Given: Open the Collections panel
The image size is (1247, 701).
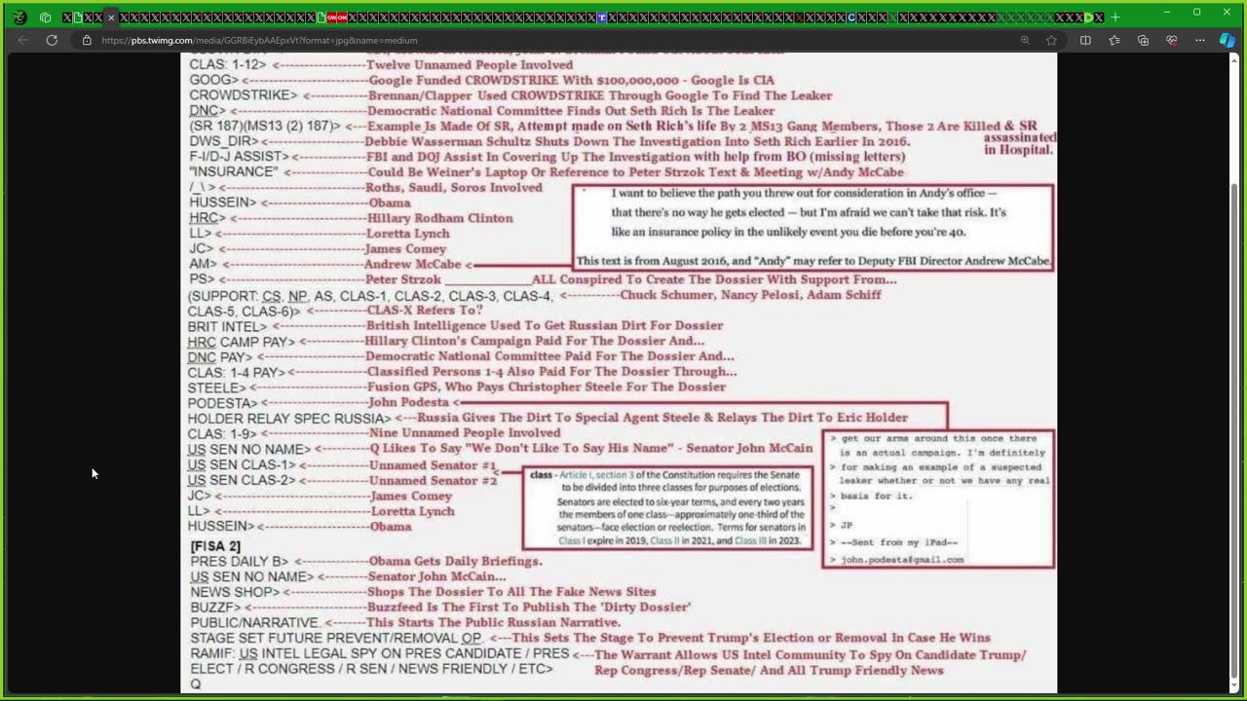Looking at the screenshot, I should click(1143, 40).
